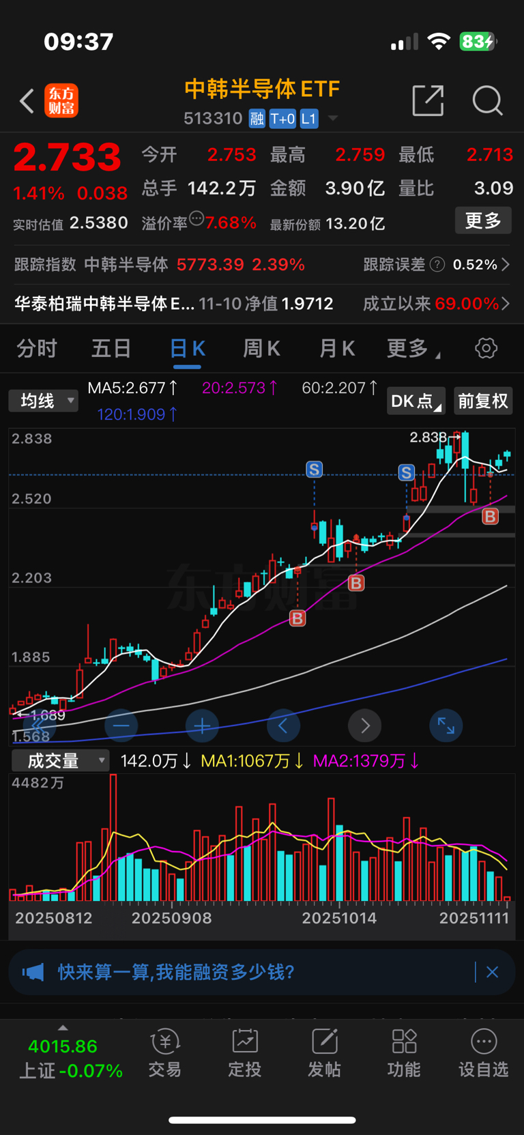Expand the 更多 period dropdown
Screen dimensions: 524x1135
[413, 349]
